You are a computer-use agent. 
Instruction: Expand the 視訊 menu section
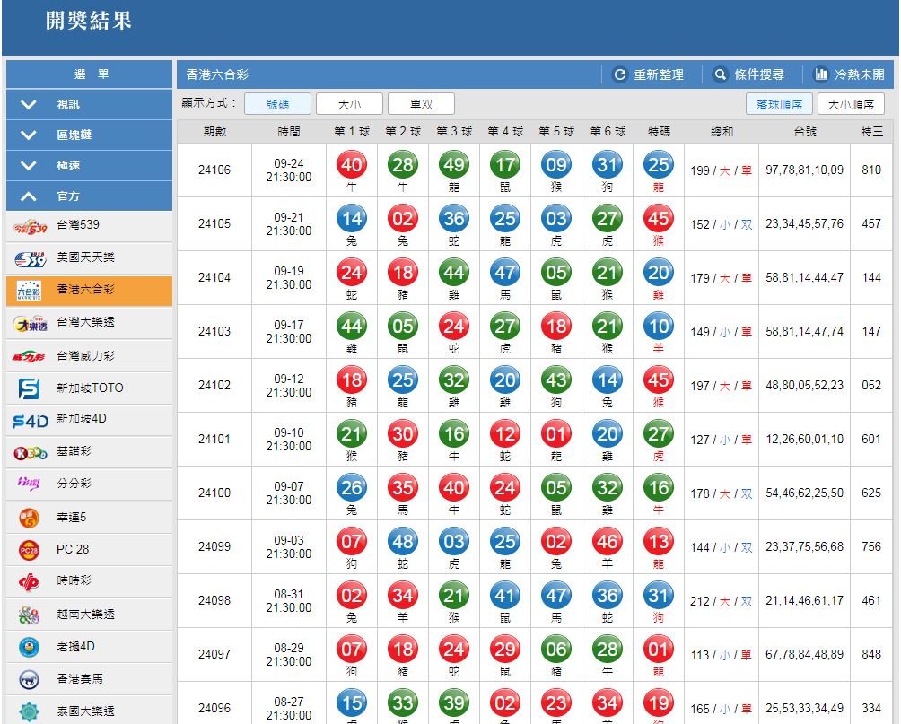point(89,105)
